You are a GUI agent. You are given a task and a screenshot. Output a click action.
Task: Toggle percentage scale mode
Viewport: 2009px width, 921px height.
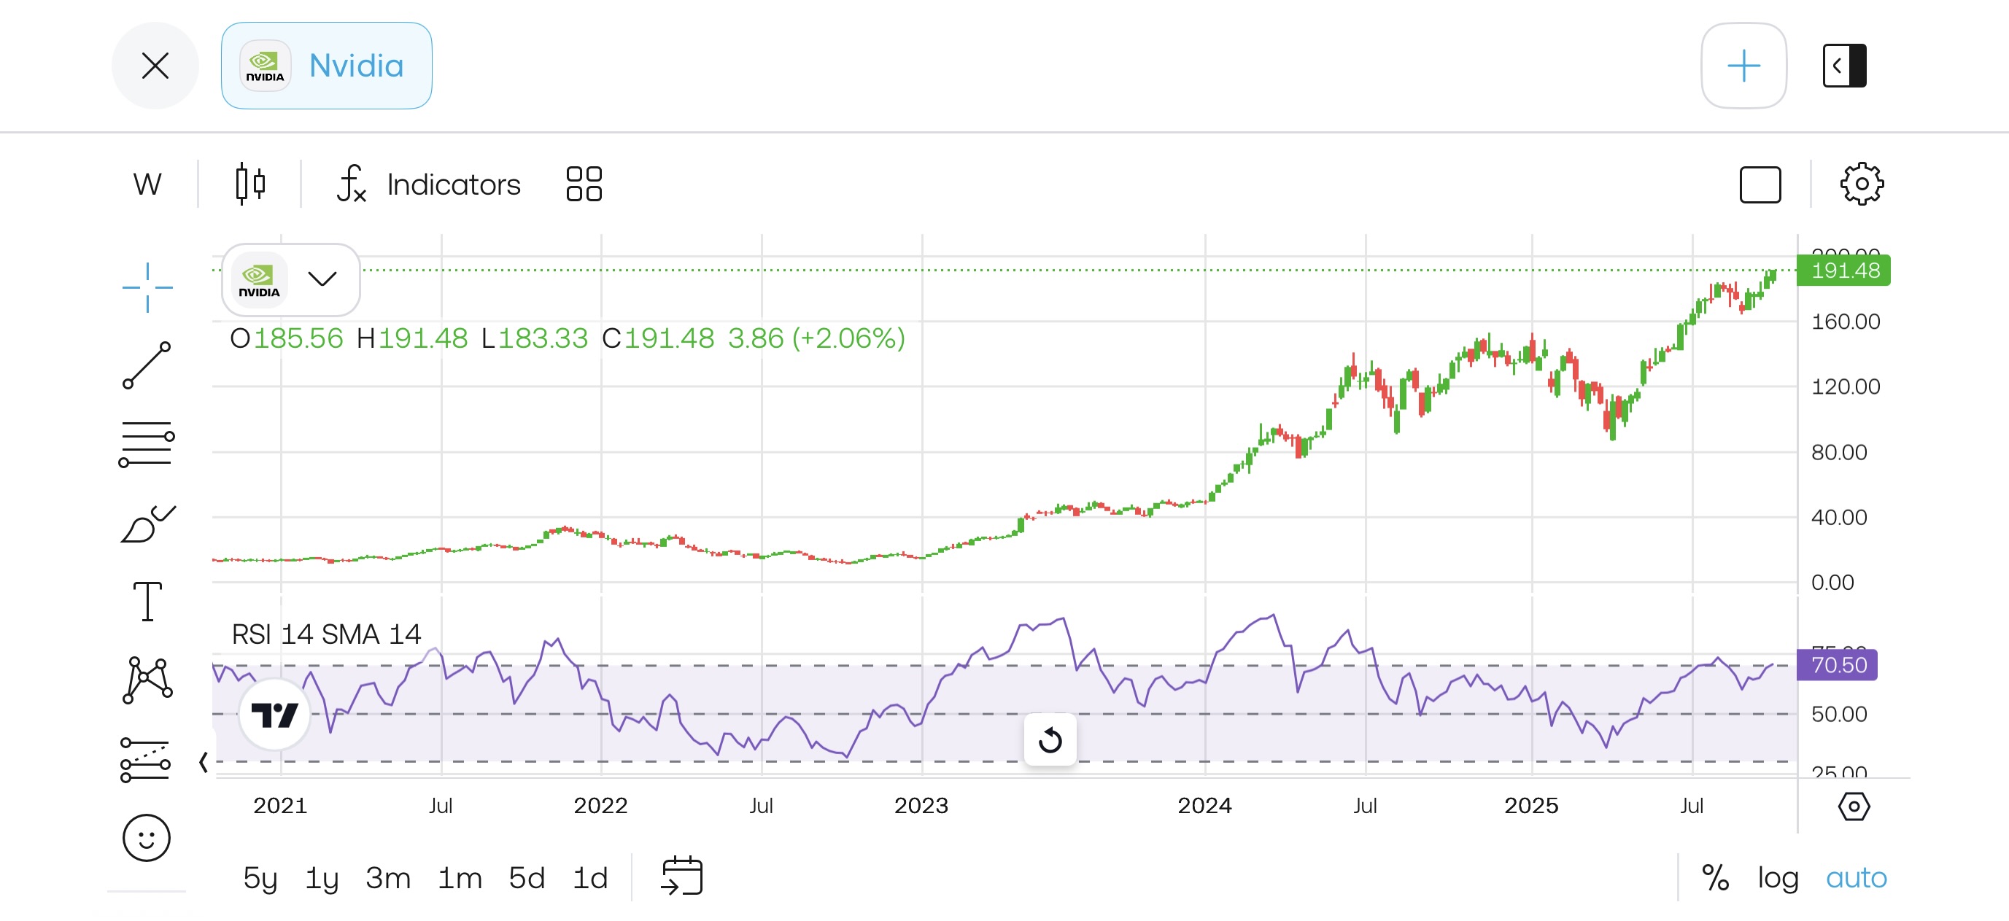pos(1716,877)
